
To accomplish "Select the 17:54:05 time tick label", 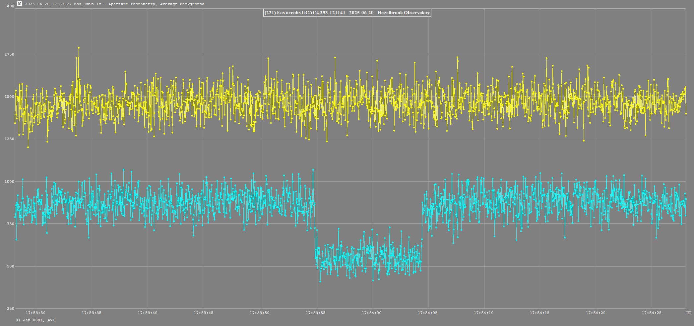I will [x=428, y=313].
